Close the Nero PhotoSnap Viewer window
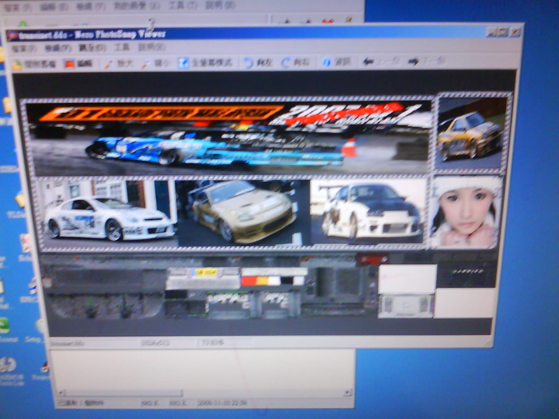 515,32
